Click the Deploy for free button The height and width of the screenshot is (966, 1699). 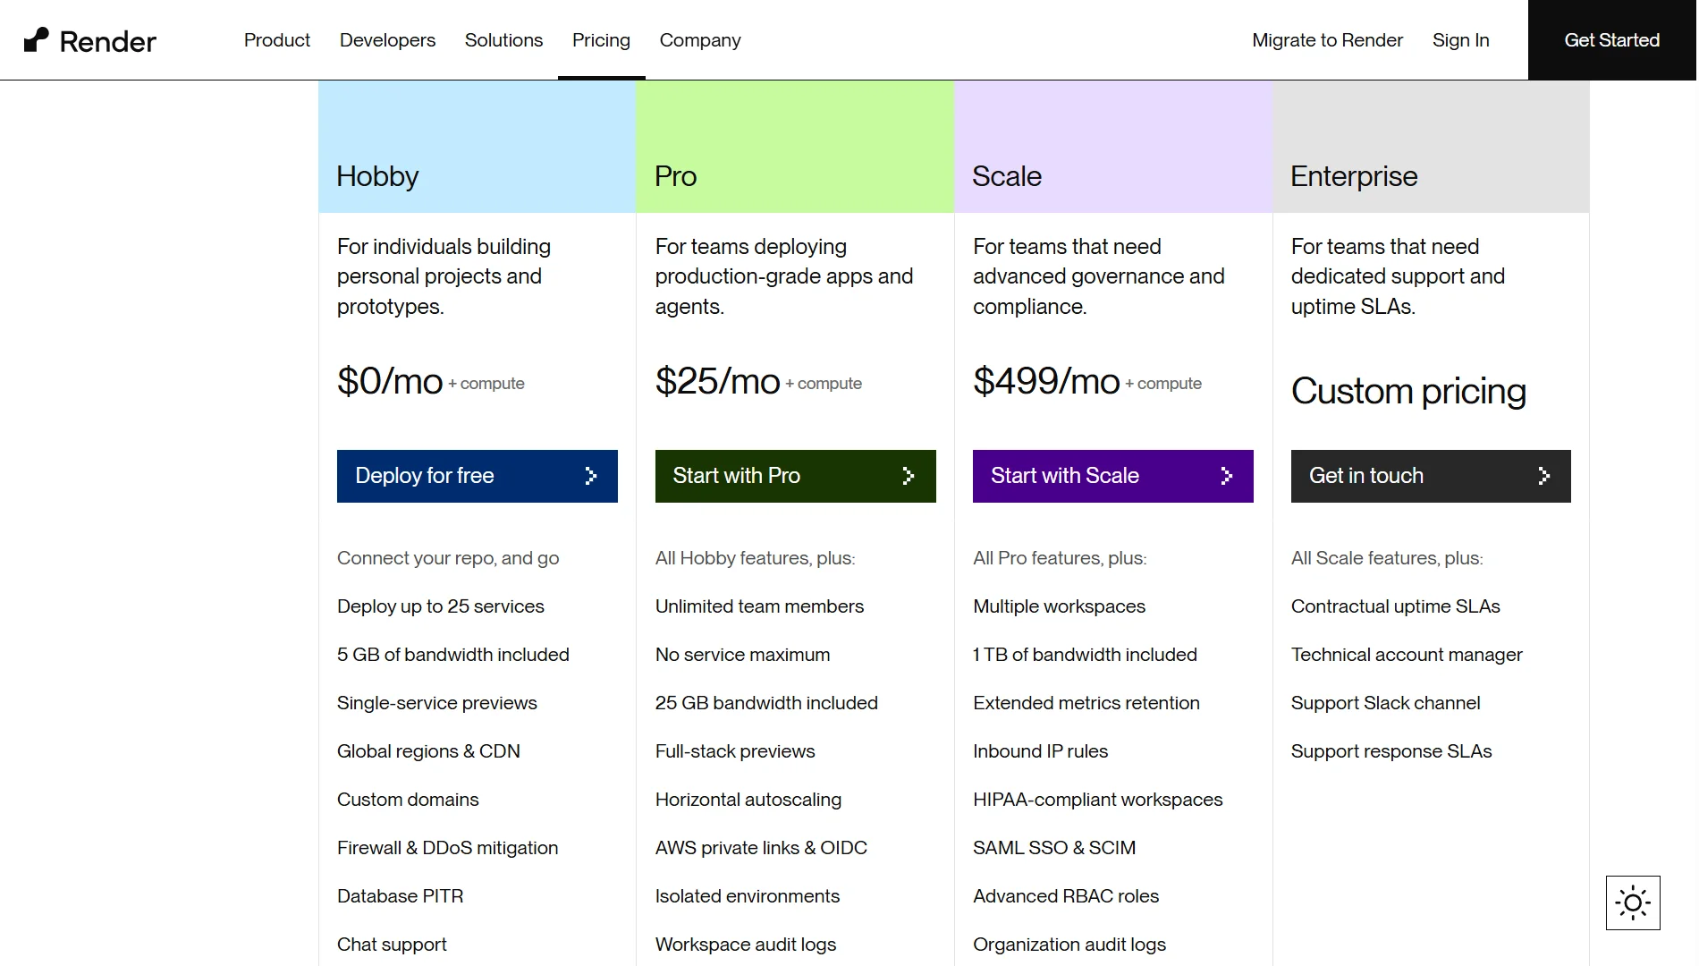pyautogui.click(x=478, y=476)
